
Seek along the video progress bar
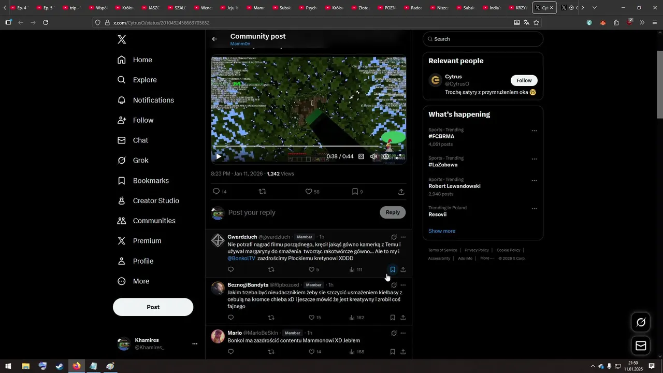click(308, 147)
